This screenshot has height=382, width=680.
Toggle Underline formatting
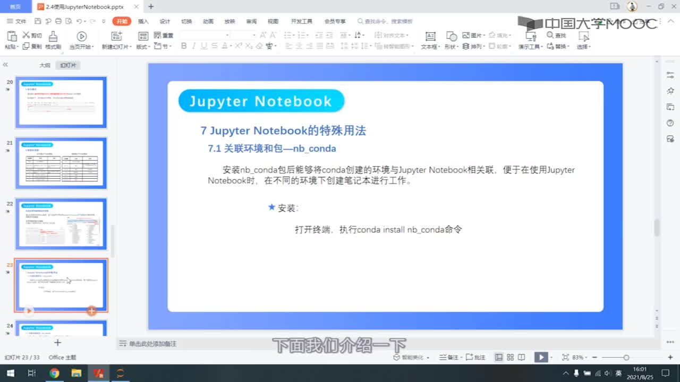pyautogui.click(x=204, y=46)
